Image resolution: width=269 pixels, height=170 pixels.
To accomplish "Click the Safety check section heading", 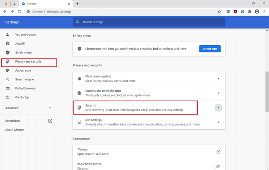I will point(82,36).
